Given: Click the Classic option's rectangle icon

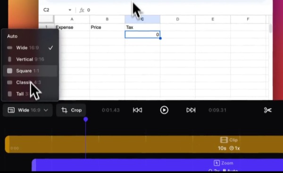Looking at the screenshot, I should pos(9,82).
